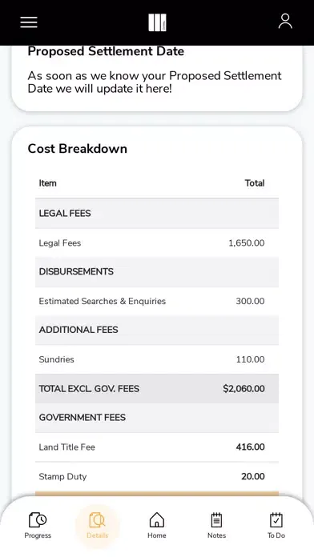The image size is (314, 557).
Task: Tap the Total Excl. Gov. Fees row
Action: [157, 389]
